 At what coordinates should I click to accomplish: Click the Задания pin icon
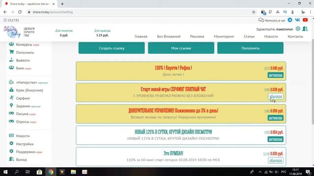pos(11,106)
